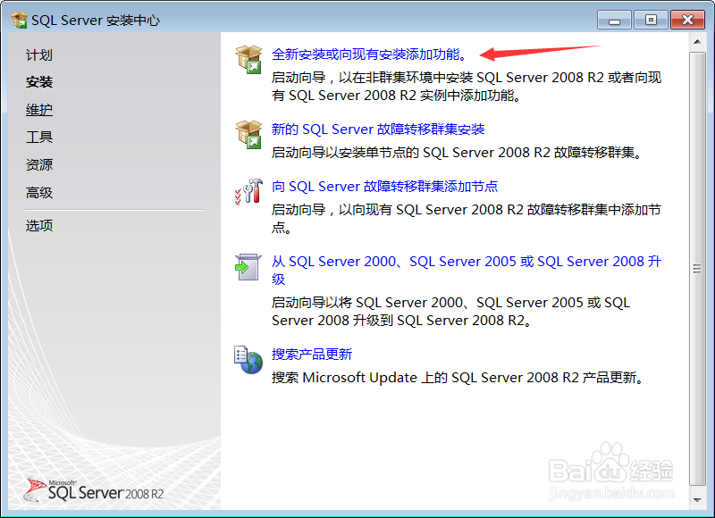
Task: Switch to 工具 section
Action: click(39, 138)
